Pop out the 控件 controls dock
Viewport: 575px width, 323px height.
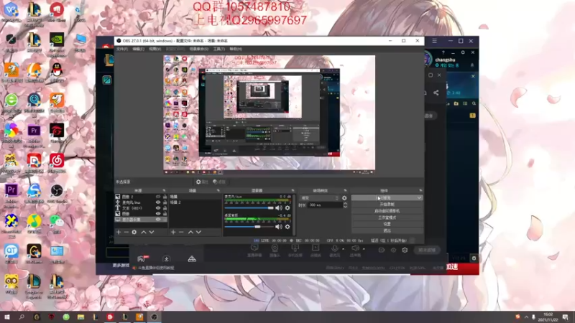tap(420, 191)
